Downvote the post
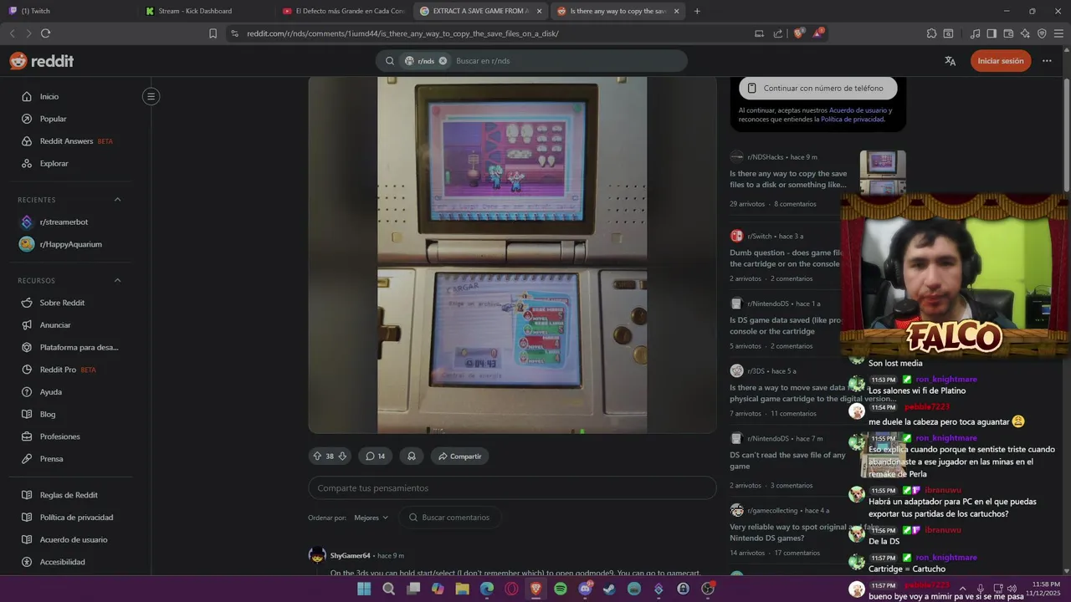The image size is (1071, 602). pos(342,456)
